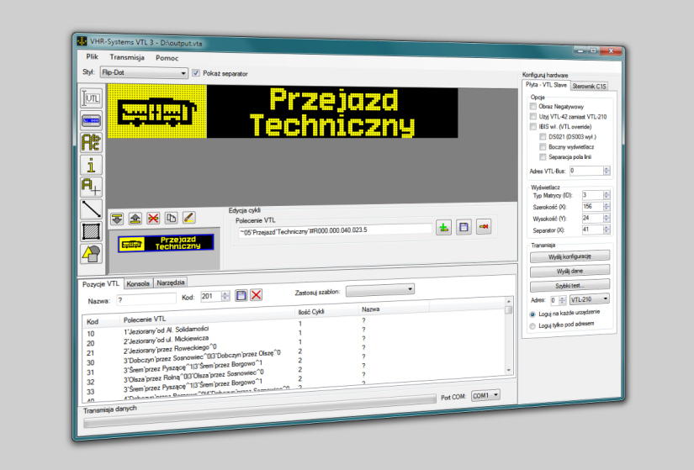Adjust the Kod 201 spinner arrows
The height and width of the screenshot is (470, 694).
[x=225, y=296]
